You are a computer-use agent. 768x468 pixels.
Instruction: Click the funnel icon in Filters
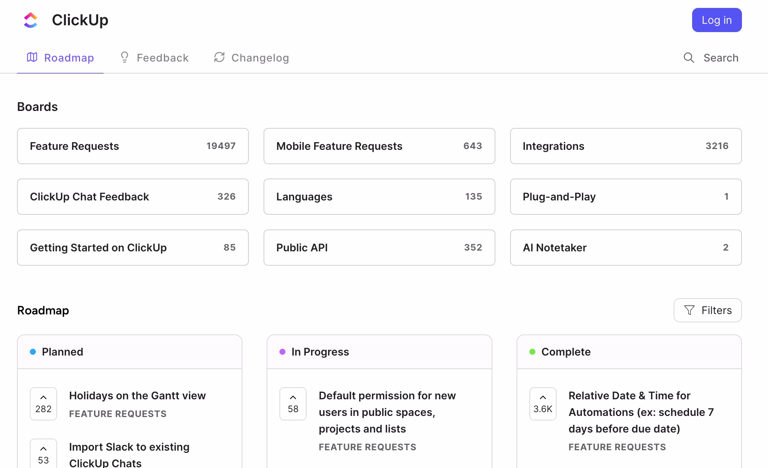tap(689, 310)
